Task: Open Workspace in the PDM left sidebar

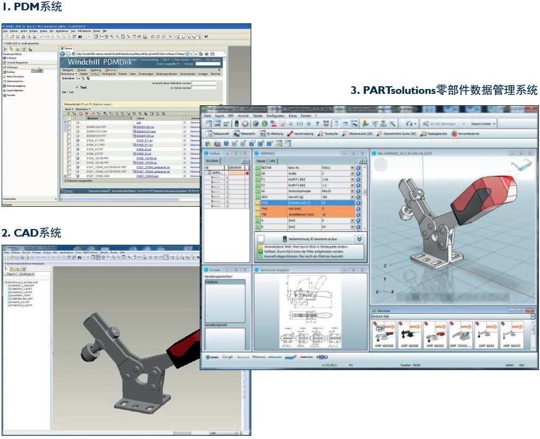Action: [11, 67]
